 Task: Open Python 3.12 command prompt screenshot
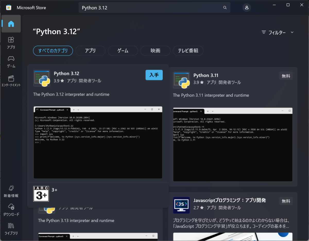tap(98, 142)
